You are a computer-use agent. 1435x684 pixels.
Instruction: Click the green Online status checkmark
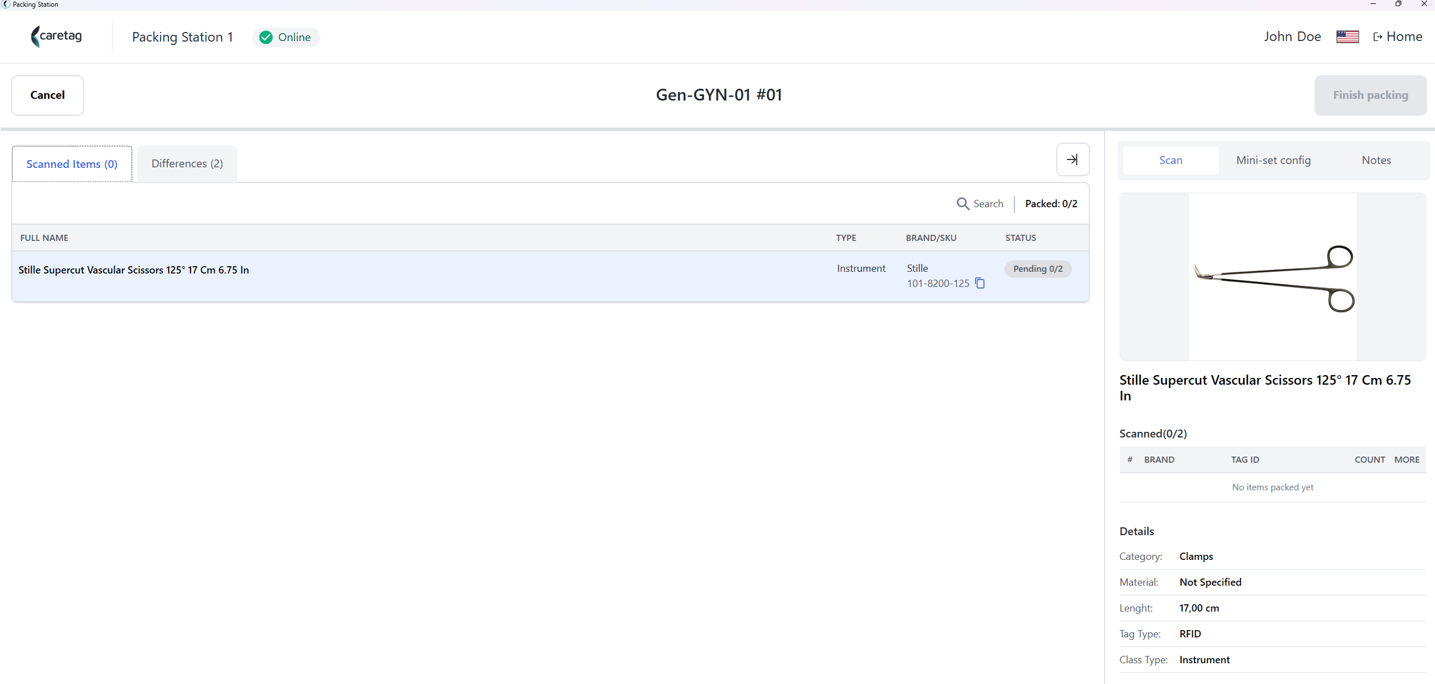266,37
